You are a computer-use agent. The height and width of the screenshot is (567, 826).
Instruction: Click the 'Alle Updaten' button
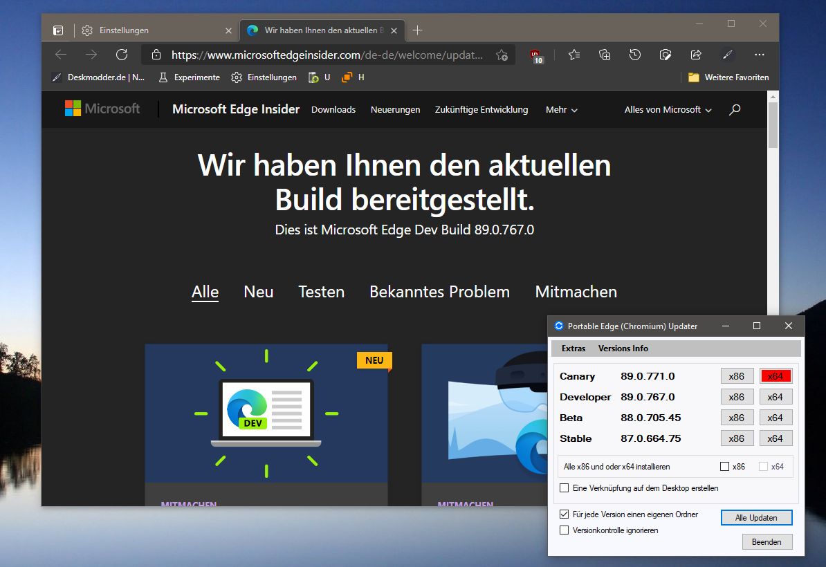[756, 517]
